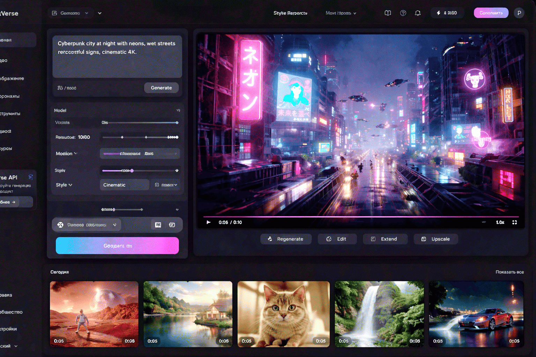Click the Extend button below the video
Viewport: 536px width, 357px height.
tap(385, 239)
